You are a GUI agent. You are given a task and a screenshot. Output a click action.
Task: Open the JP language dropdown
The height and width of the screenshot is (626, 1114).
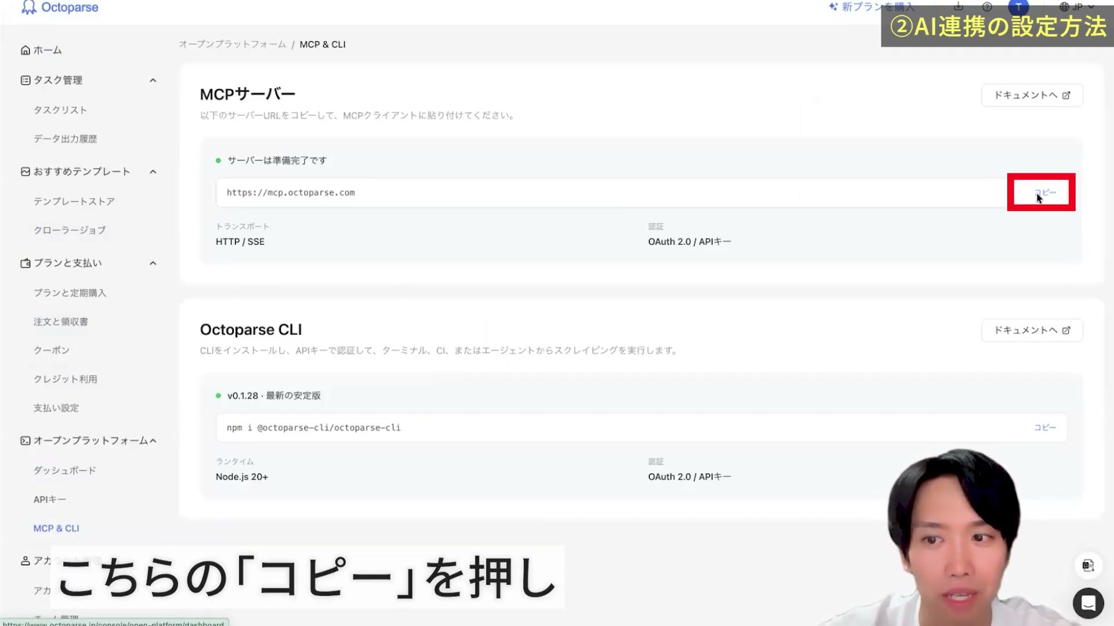pyautogui.click(x=1077, y=7)
